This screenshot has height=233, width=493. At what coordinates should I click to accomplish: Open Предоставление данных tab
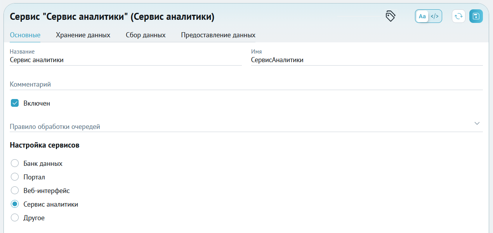point(218,35)
